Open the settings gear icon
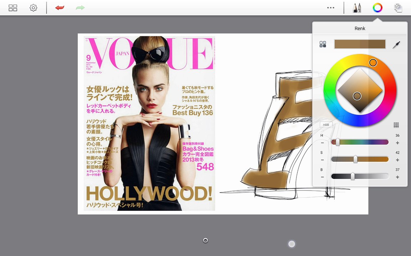The height and width of the screenshot is (256, 411). click(x=33, y=8)
